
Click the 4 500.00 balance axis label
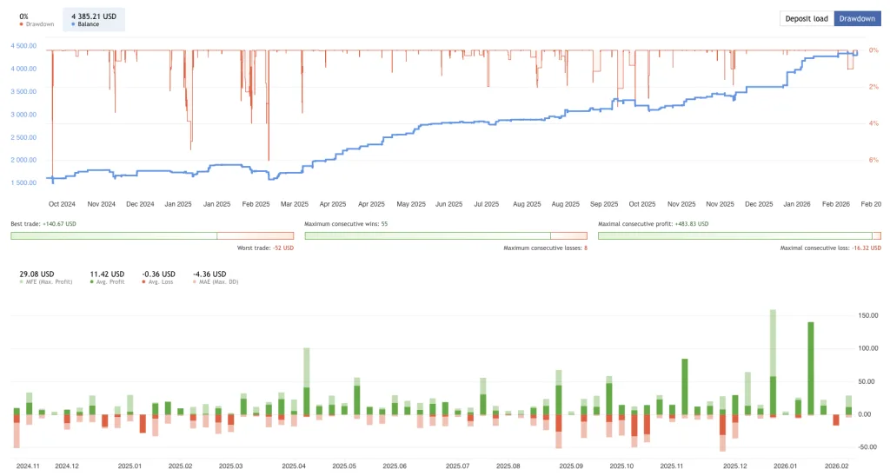(x=23, y=46)
